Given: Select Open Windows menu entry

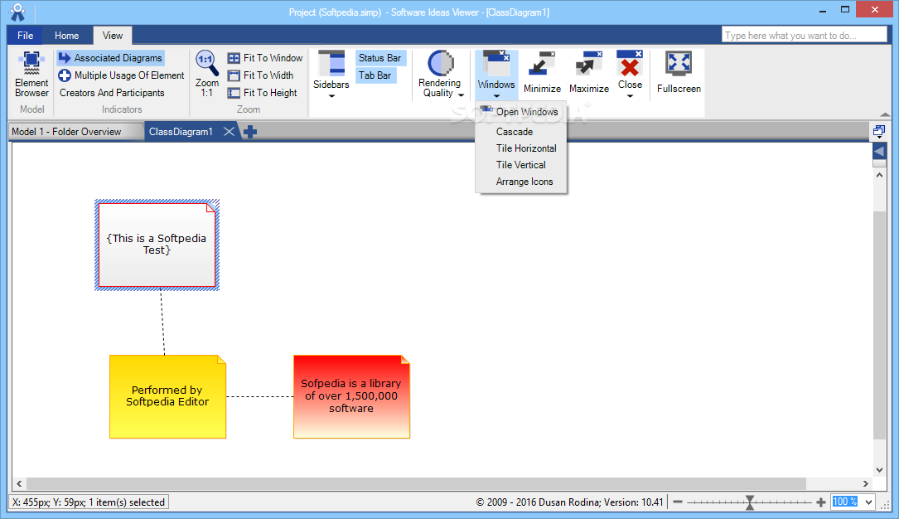Looking at the screenshot, I should [x=521, y=112].
